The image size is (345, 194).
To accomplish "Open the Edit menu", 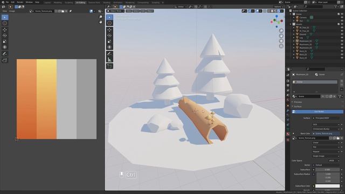I will point(13,2).
